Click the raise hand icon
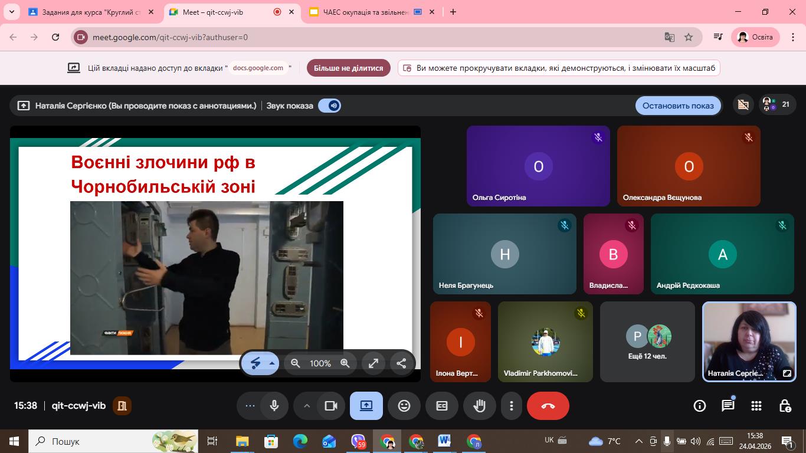 click(x=479, y=406)
